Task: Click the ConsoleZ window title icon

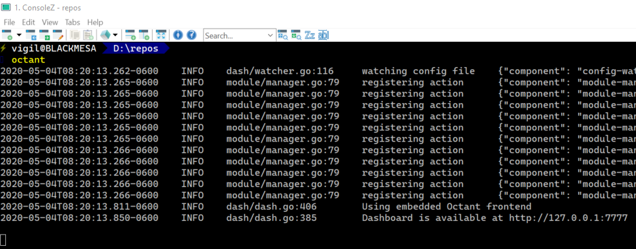Action: [x=6, y=7]
